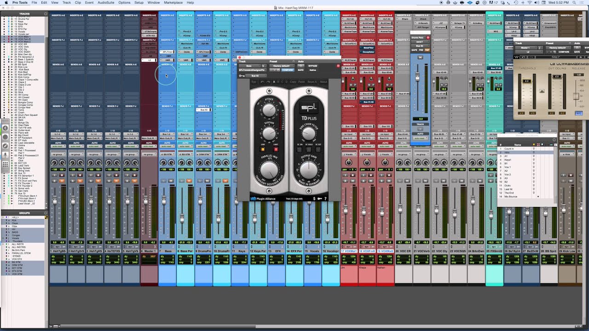Select PARALLEL STEM in Groups list
The width and height of the screenshot is (589, 331).
(x=21, y=252)
